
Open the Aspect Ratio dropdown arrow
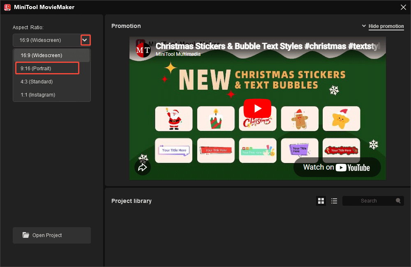[85, 40]
